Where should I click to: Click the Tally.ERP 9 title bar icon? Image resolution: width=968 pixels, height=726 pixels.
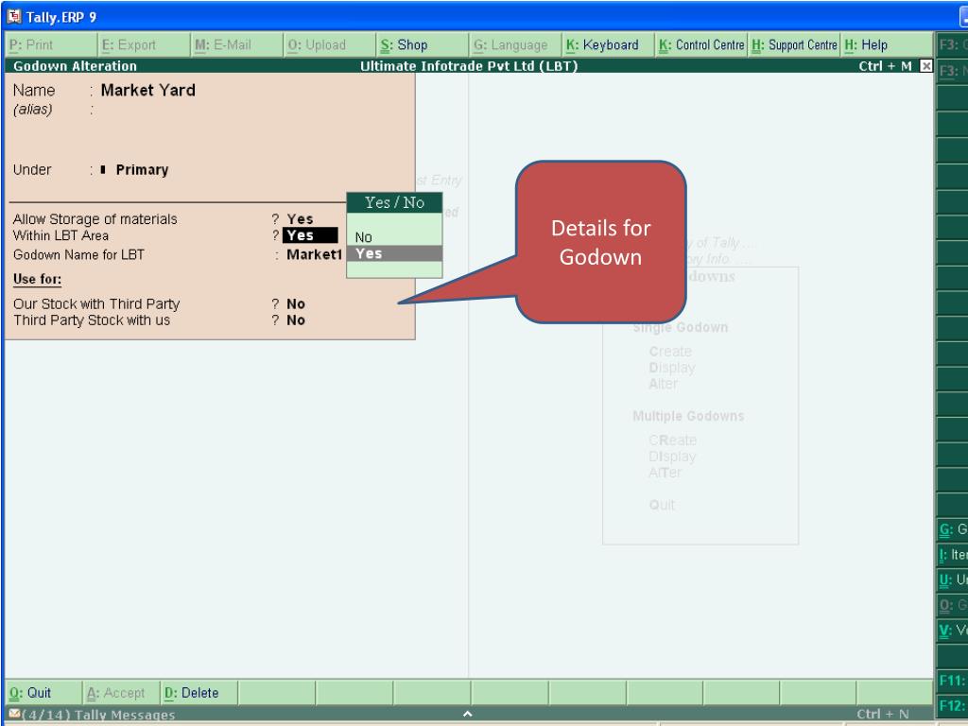point(13,17)
